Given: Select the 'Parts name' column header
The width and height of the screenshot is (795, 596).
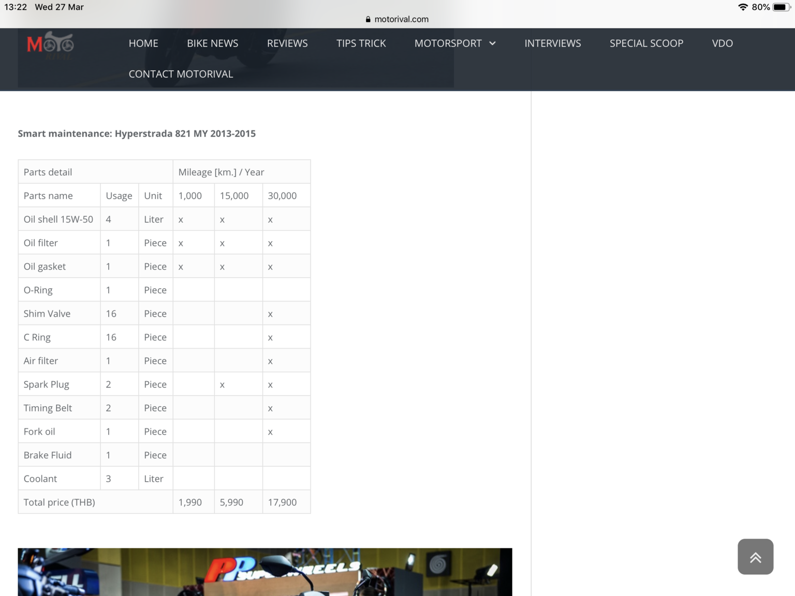Looking at the screenshot, I should click(60, 196).
